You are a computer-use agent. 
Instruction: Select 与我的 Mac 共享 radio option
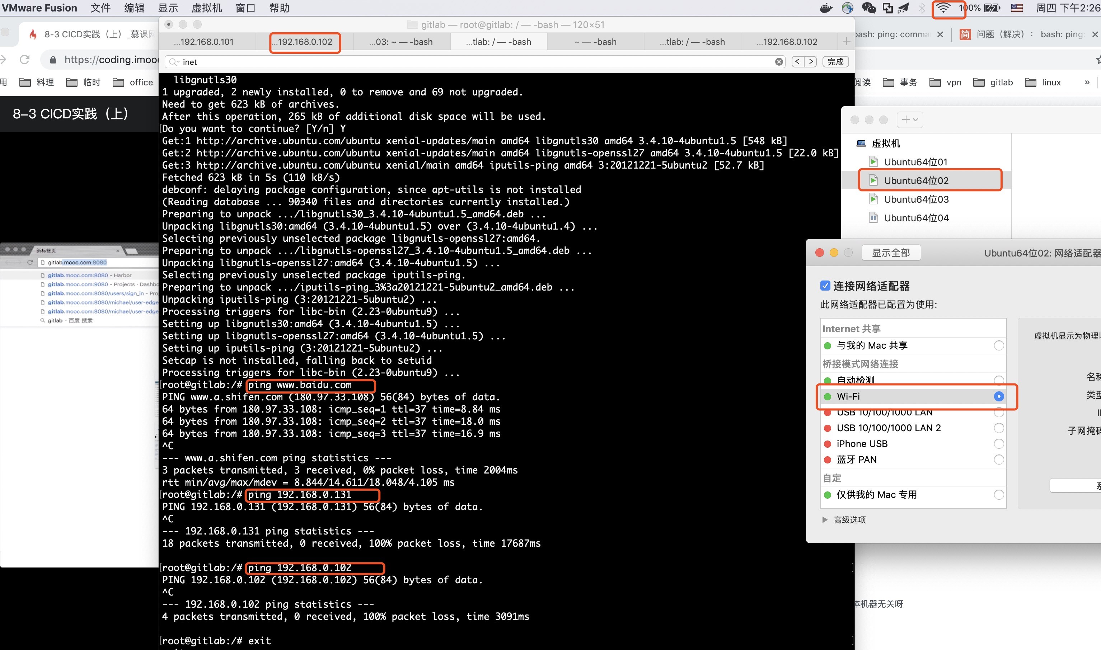click(x=998, y=345)
